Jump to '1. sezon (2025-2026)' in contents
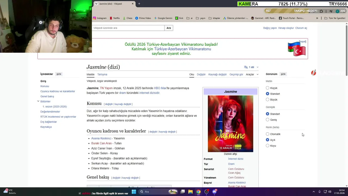The width and height of the screenshot is (348, 196). coord(55,106)
